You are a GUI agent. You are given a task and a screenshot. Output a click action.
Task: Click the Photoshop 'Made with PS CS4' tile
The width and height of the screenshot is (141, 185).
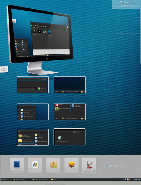tap(17, 165)
